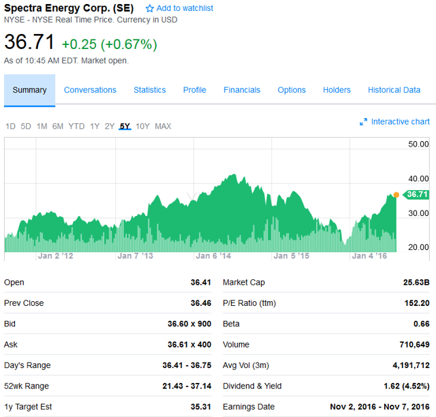Viewport: 436px width, 417px height.
Task: Click the 1y Target Est label
Action: (28, 407)
